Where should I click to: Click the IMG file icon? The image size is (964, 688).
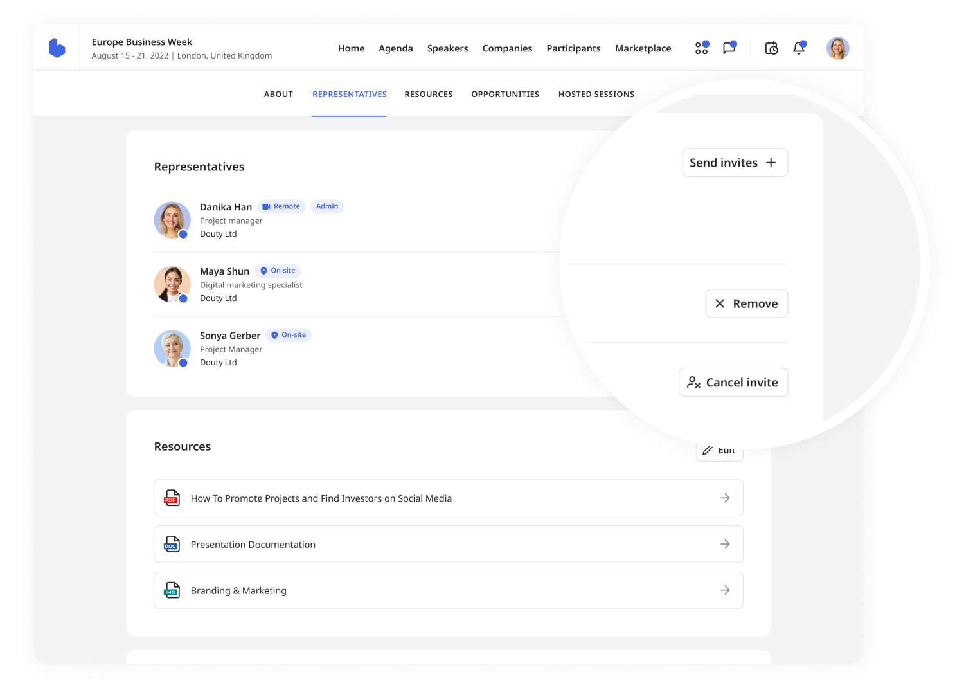tap(172, 590)
